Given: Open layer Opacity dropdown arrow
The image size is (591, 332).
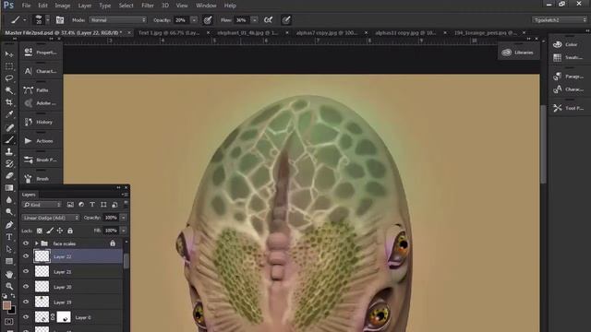Looking at the screenshot, I should [123, 218].
